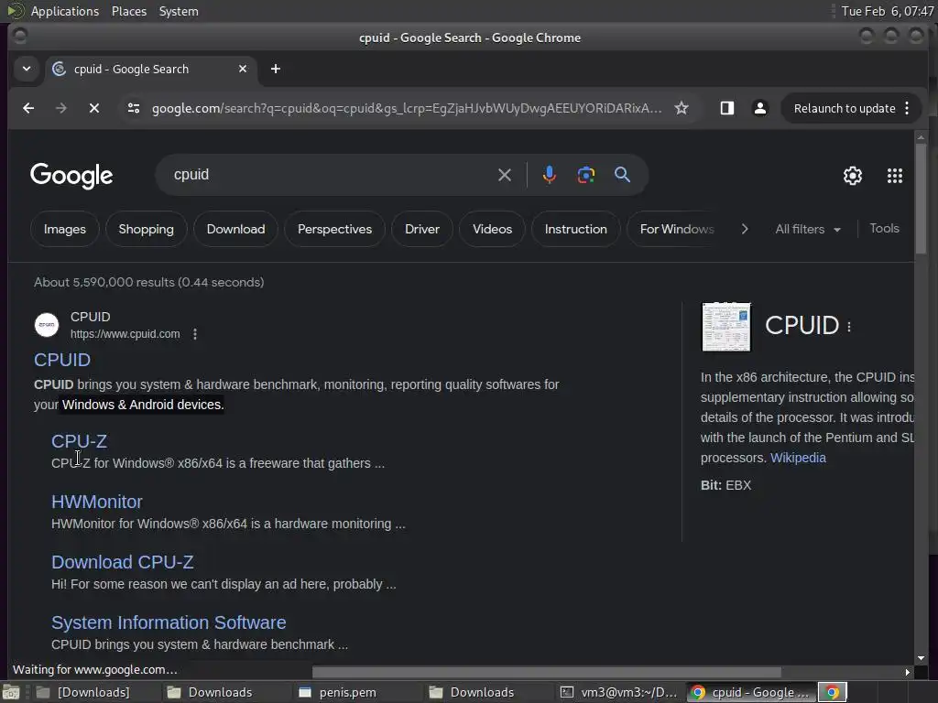This screenshot has width=938, height=703.
Task: Open search Tools
Action: [884, 228]
